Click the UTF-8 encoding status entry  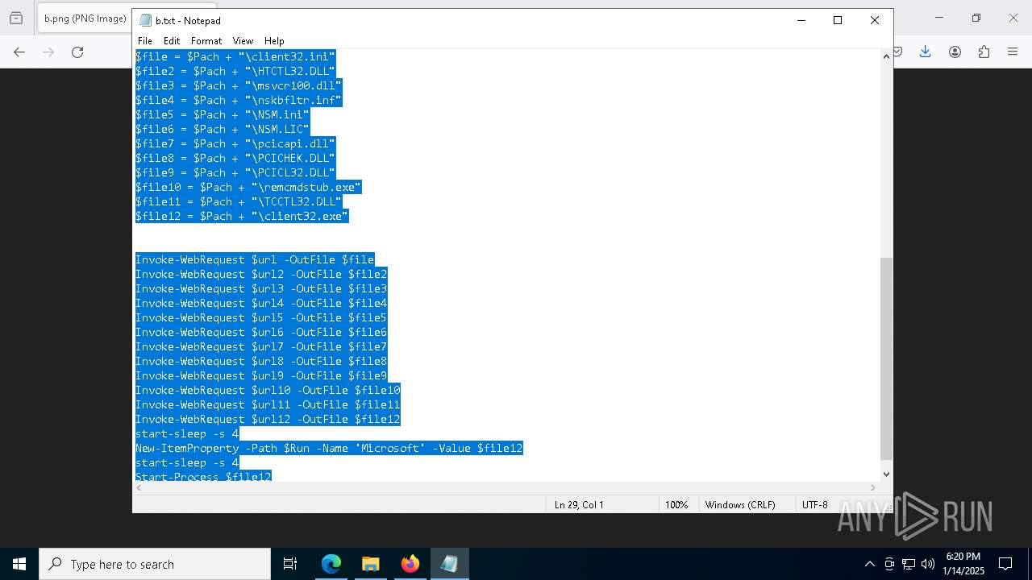814,504
